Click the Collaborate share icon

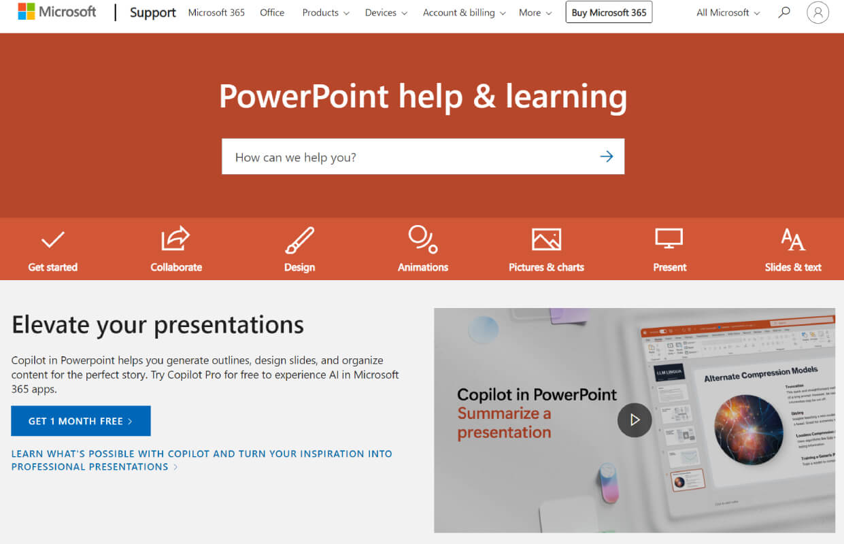click(175, 239)
